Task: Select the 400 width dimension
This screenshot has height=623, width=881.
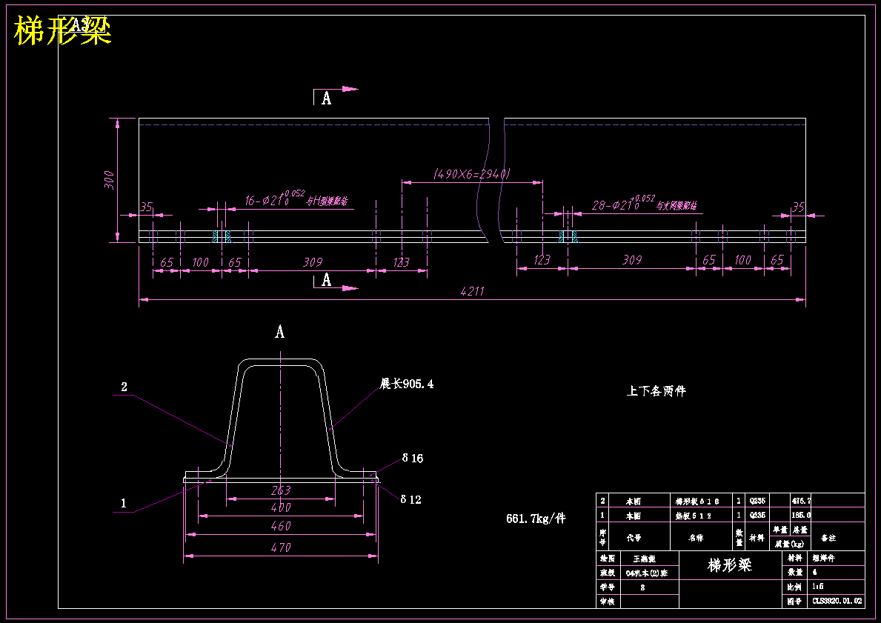Action: pos(281,508)
